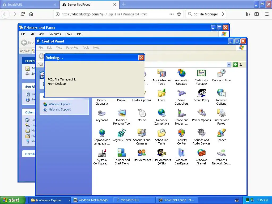Screen dimensions: 272x204
Task: Open Edit menu in Printers and Faxes
Action: tap(32, 34)
